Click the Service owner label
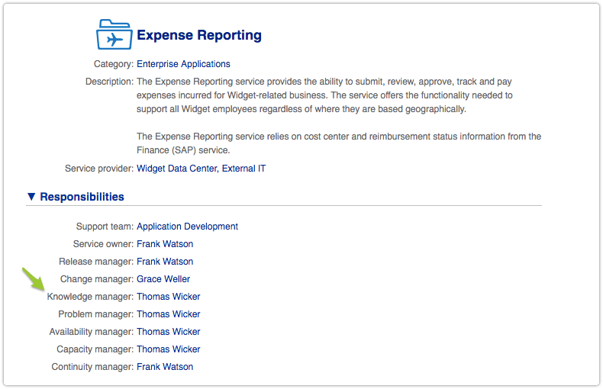603x389 pixels. click(x=104, y=244)
